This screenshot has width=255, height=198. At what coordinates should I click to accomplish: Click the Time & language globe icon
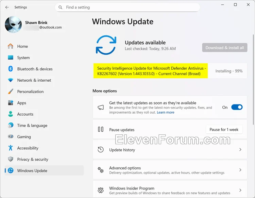pyautogui.click(x=11, y=125)
